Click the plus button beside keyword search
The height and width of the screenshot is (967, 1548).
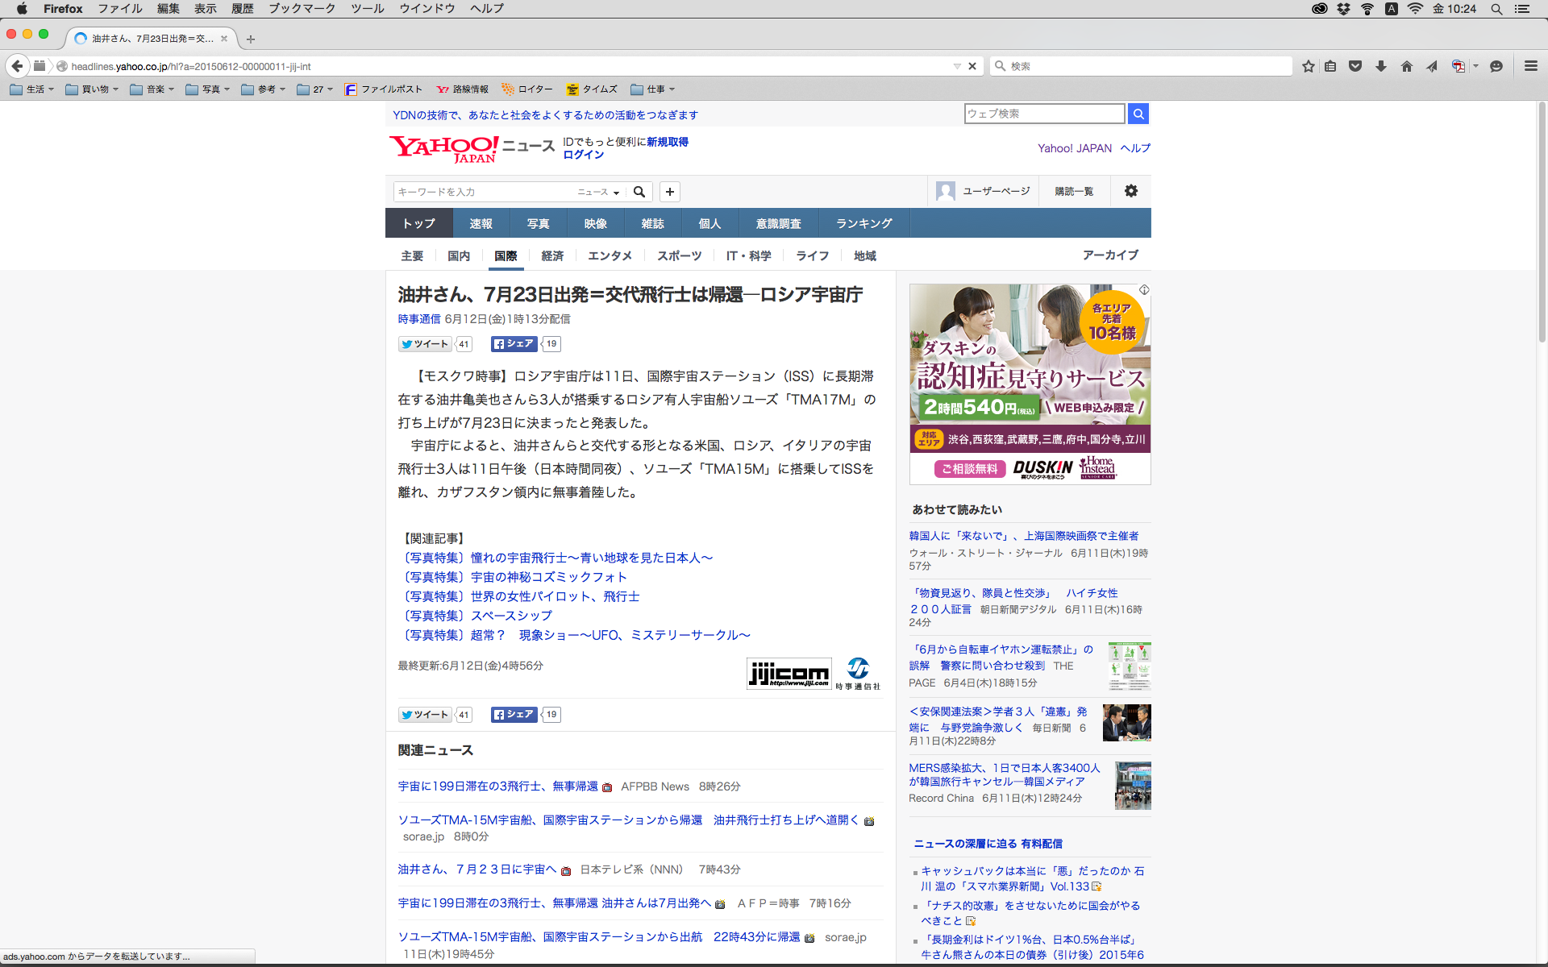click(669, 192)
